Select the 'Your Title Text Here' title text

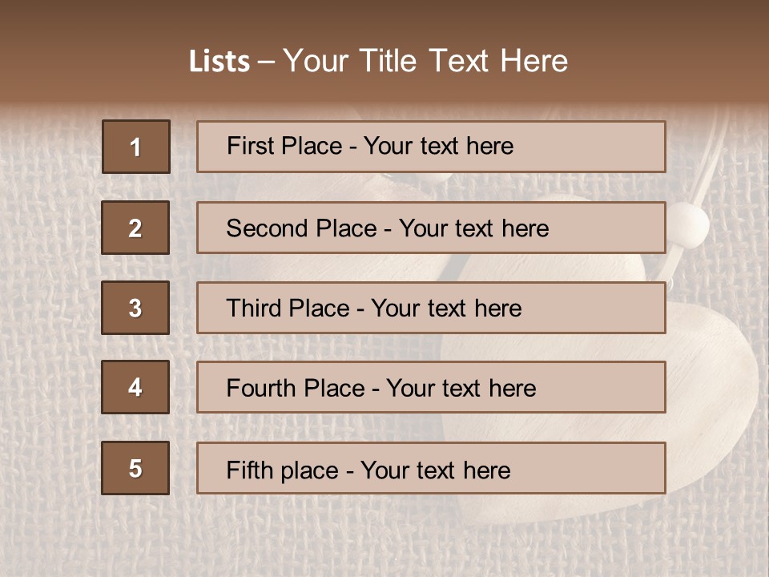[425, 62]
